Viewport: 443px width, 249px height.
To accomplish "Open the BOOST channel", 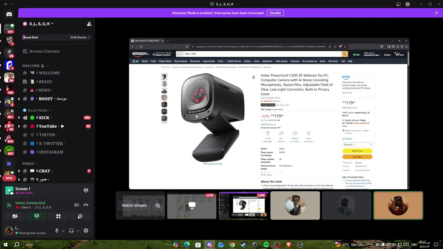I will (56, 99).
